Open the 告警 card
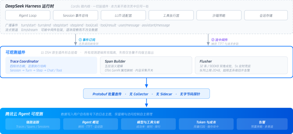293x134 pixels. click(262, 124)
